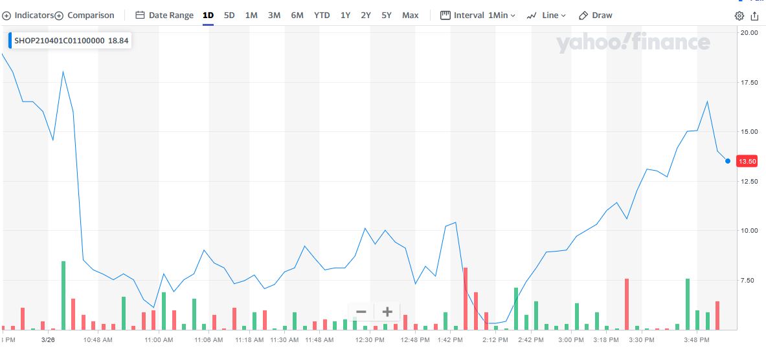
Task: Click the SHOP210401C01100000 symbol label
Action: [x=60, y=40]
